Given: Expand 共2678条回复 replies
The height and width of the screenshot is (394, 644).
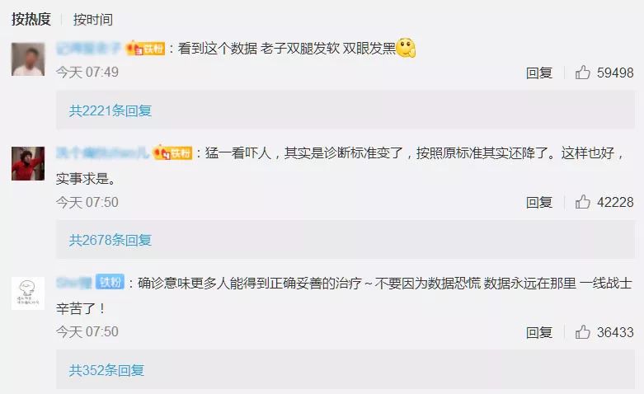Looking at the screenshot, I should 110,240.
